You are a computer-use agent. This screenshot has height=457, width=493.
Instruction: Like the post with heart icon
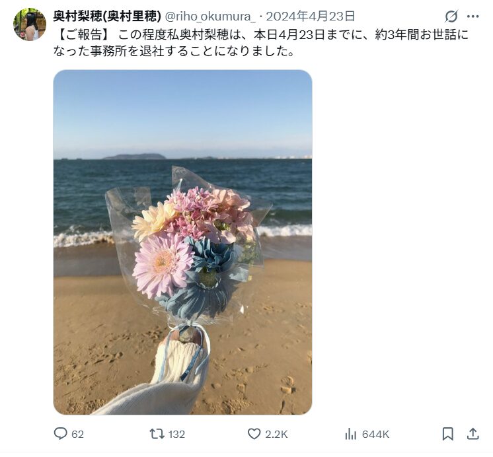pos(254,434)
